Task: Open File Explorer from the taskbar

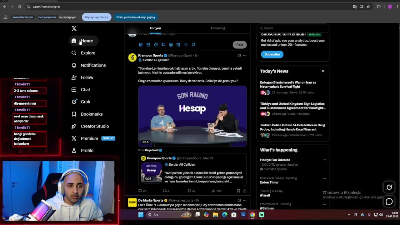Action: [x=215, y=215]
